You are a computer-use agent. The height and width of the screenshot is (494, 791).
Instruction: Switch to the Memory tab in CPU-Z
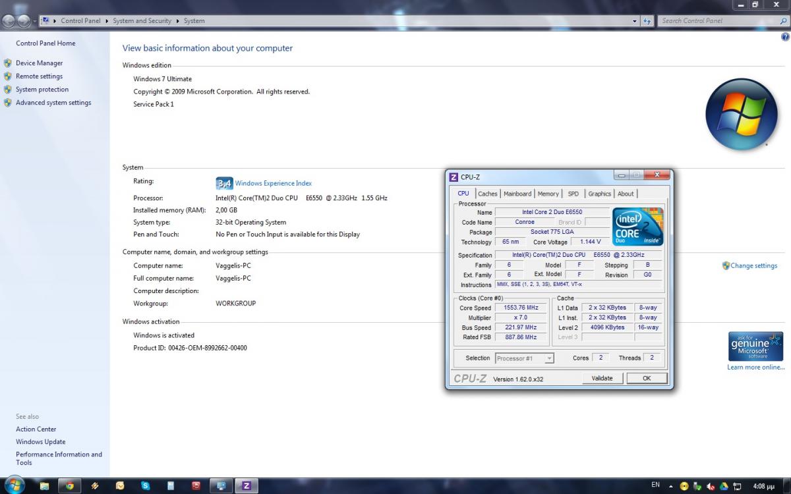(548, 194)
